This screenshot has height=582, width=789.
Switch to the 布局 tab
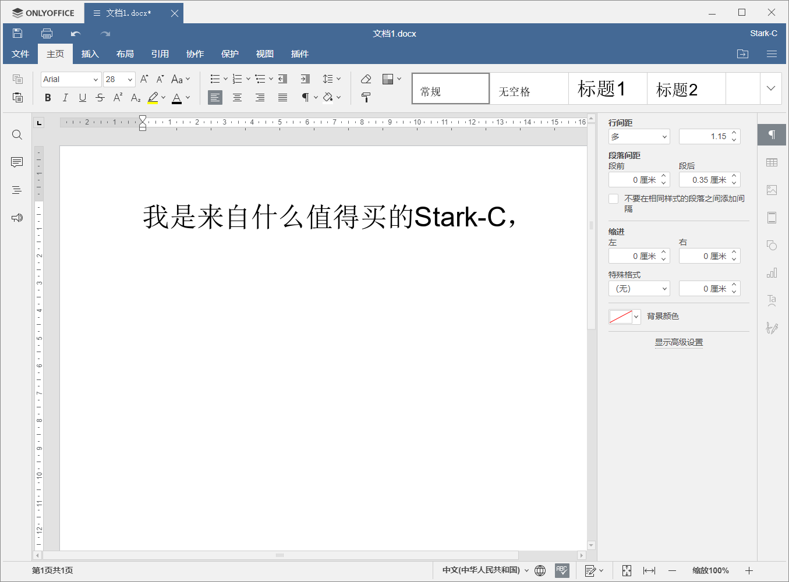tap(125, 54)
